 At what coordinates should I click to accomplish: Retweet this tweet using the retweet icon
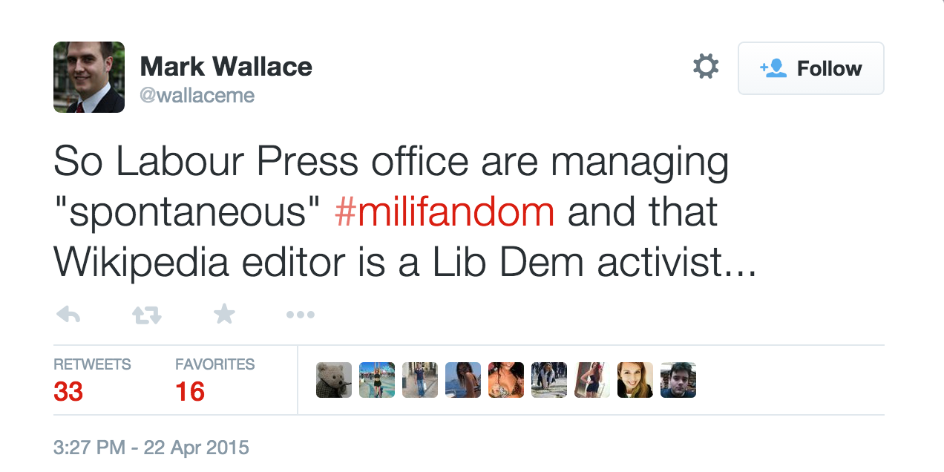146,315
